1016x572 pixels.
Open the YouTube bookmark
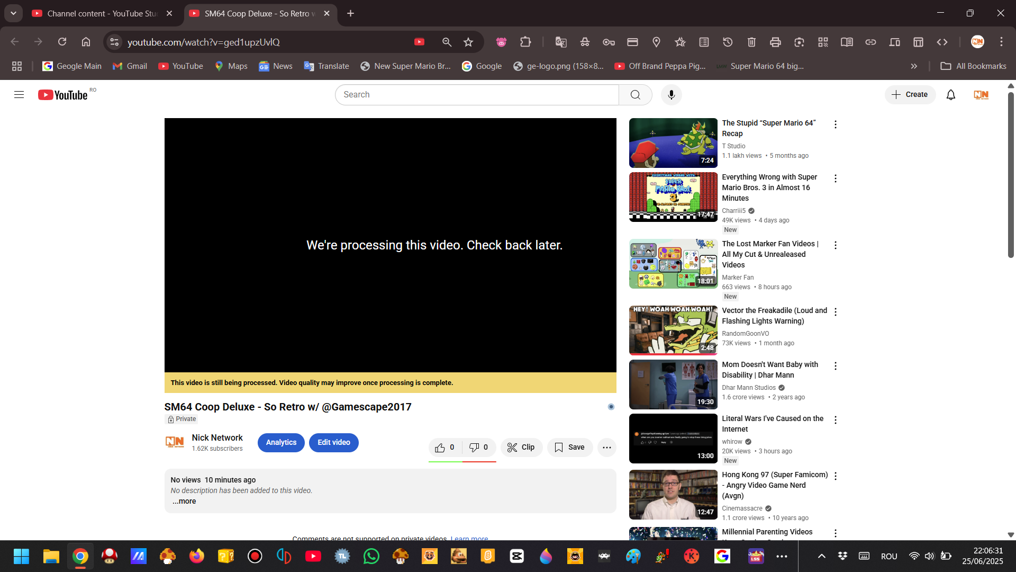[x=180, y=66]
